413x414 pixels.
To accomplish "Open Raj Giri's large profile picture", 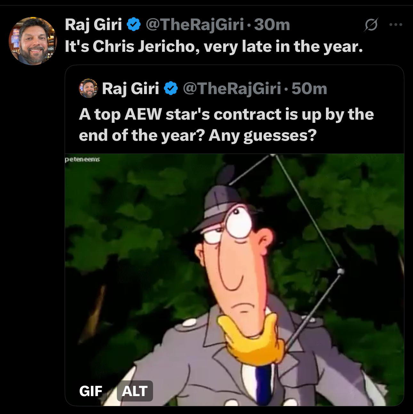I will pos(33,41).
